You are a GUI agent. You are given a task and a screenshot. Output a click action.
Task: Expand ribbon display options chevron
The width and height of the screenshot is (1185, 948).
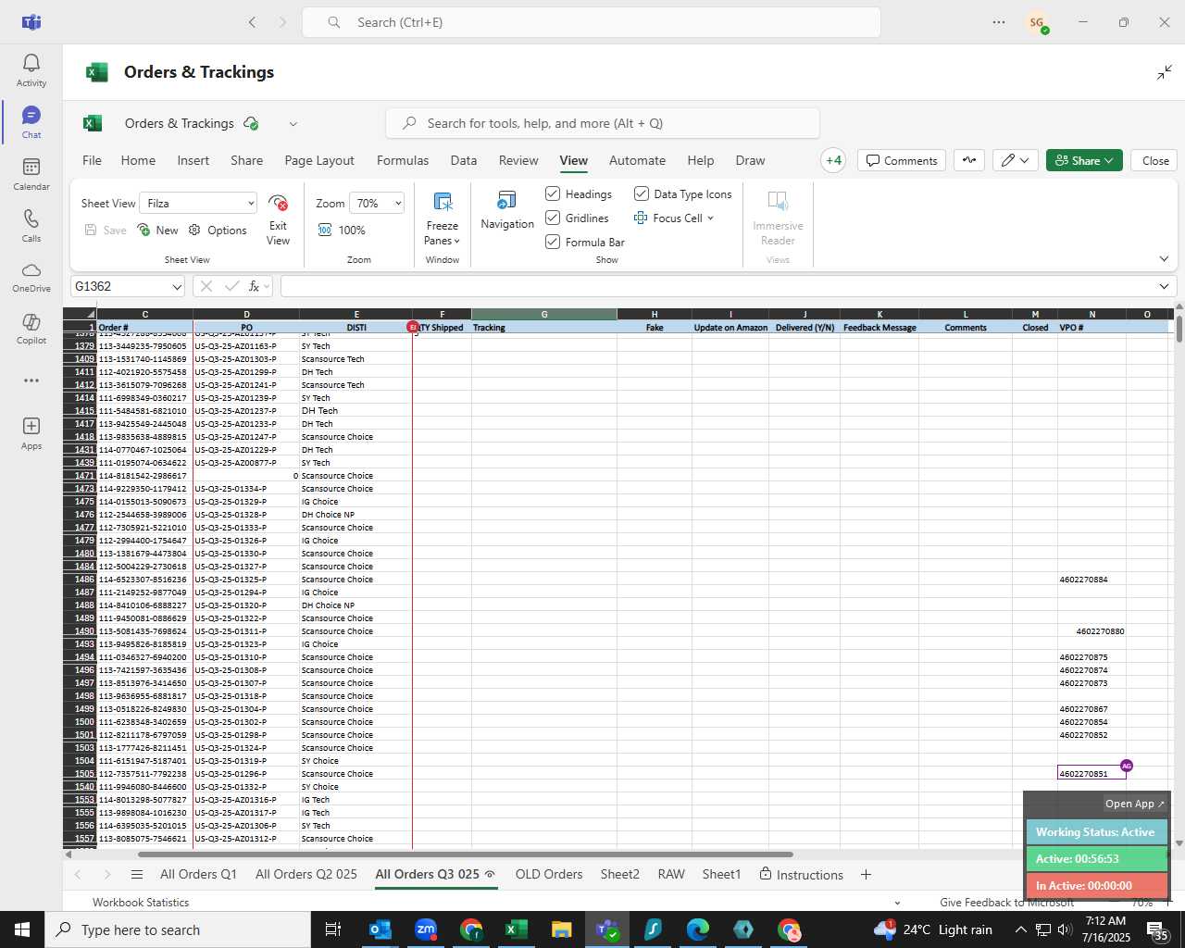tap(1164, 259)
